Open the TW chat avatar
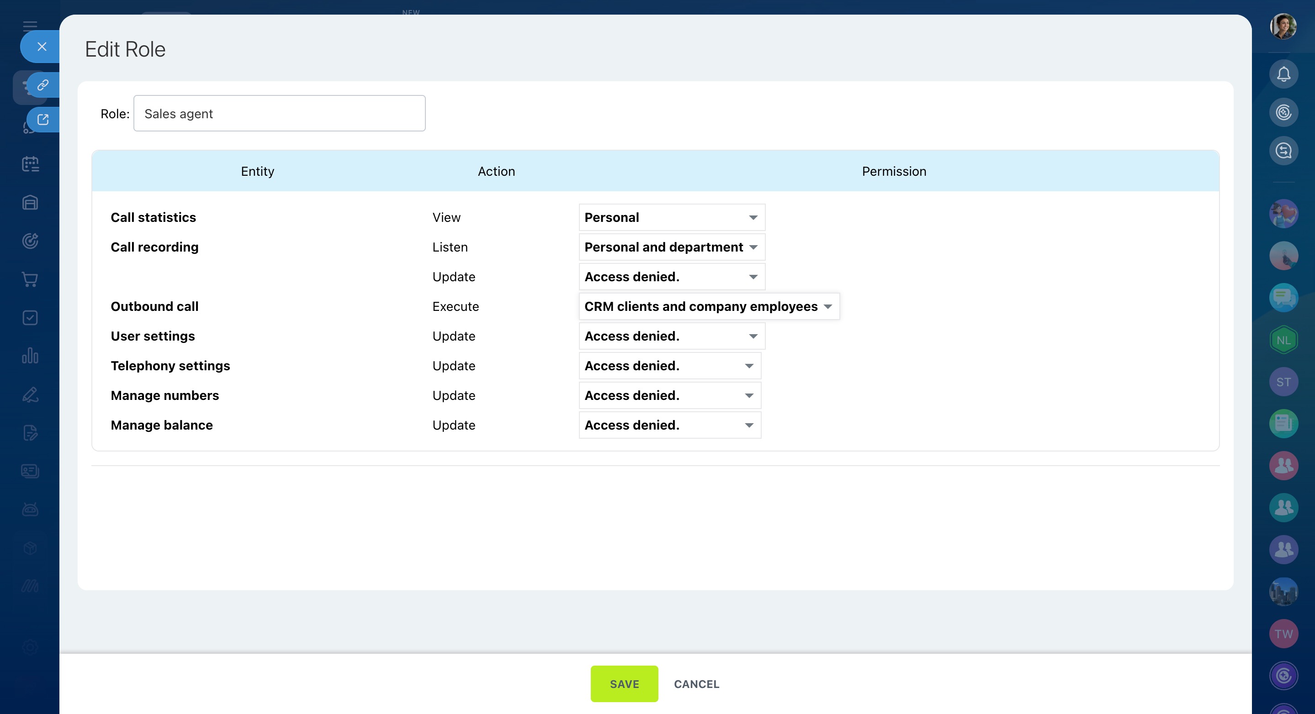The image size is (1315, 714). tap(1283, 633)
